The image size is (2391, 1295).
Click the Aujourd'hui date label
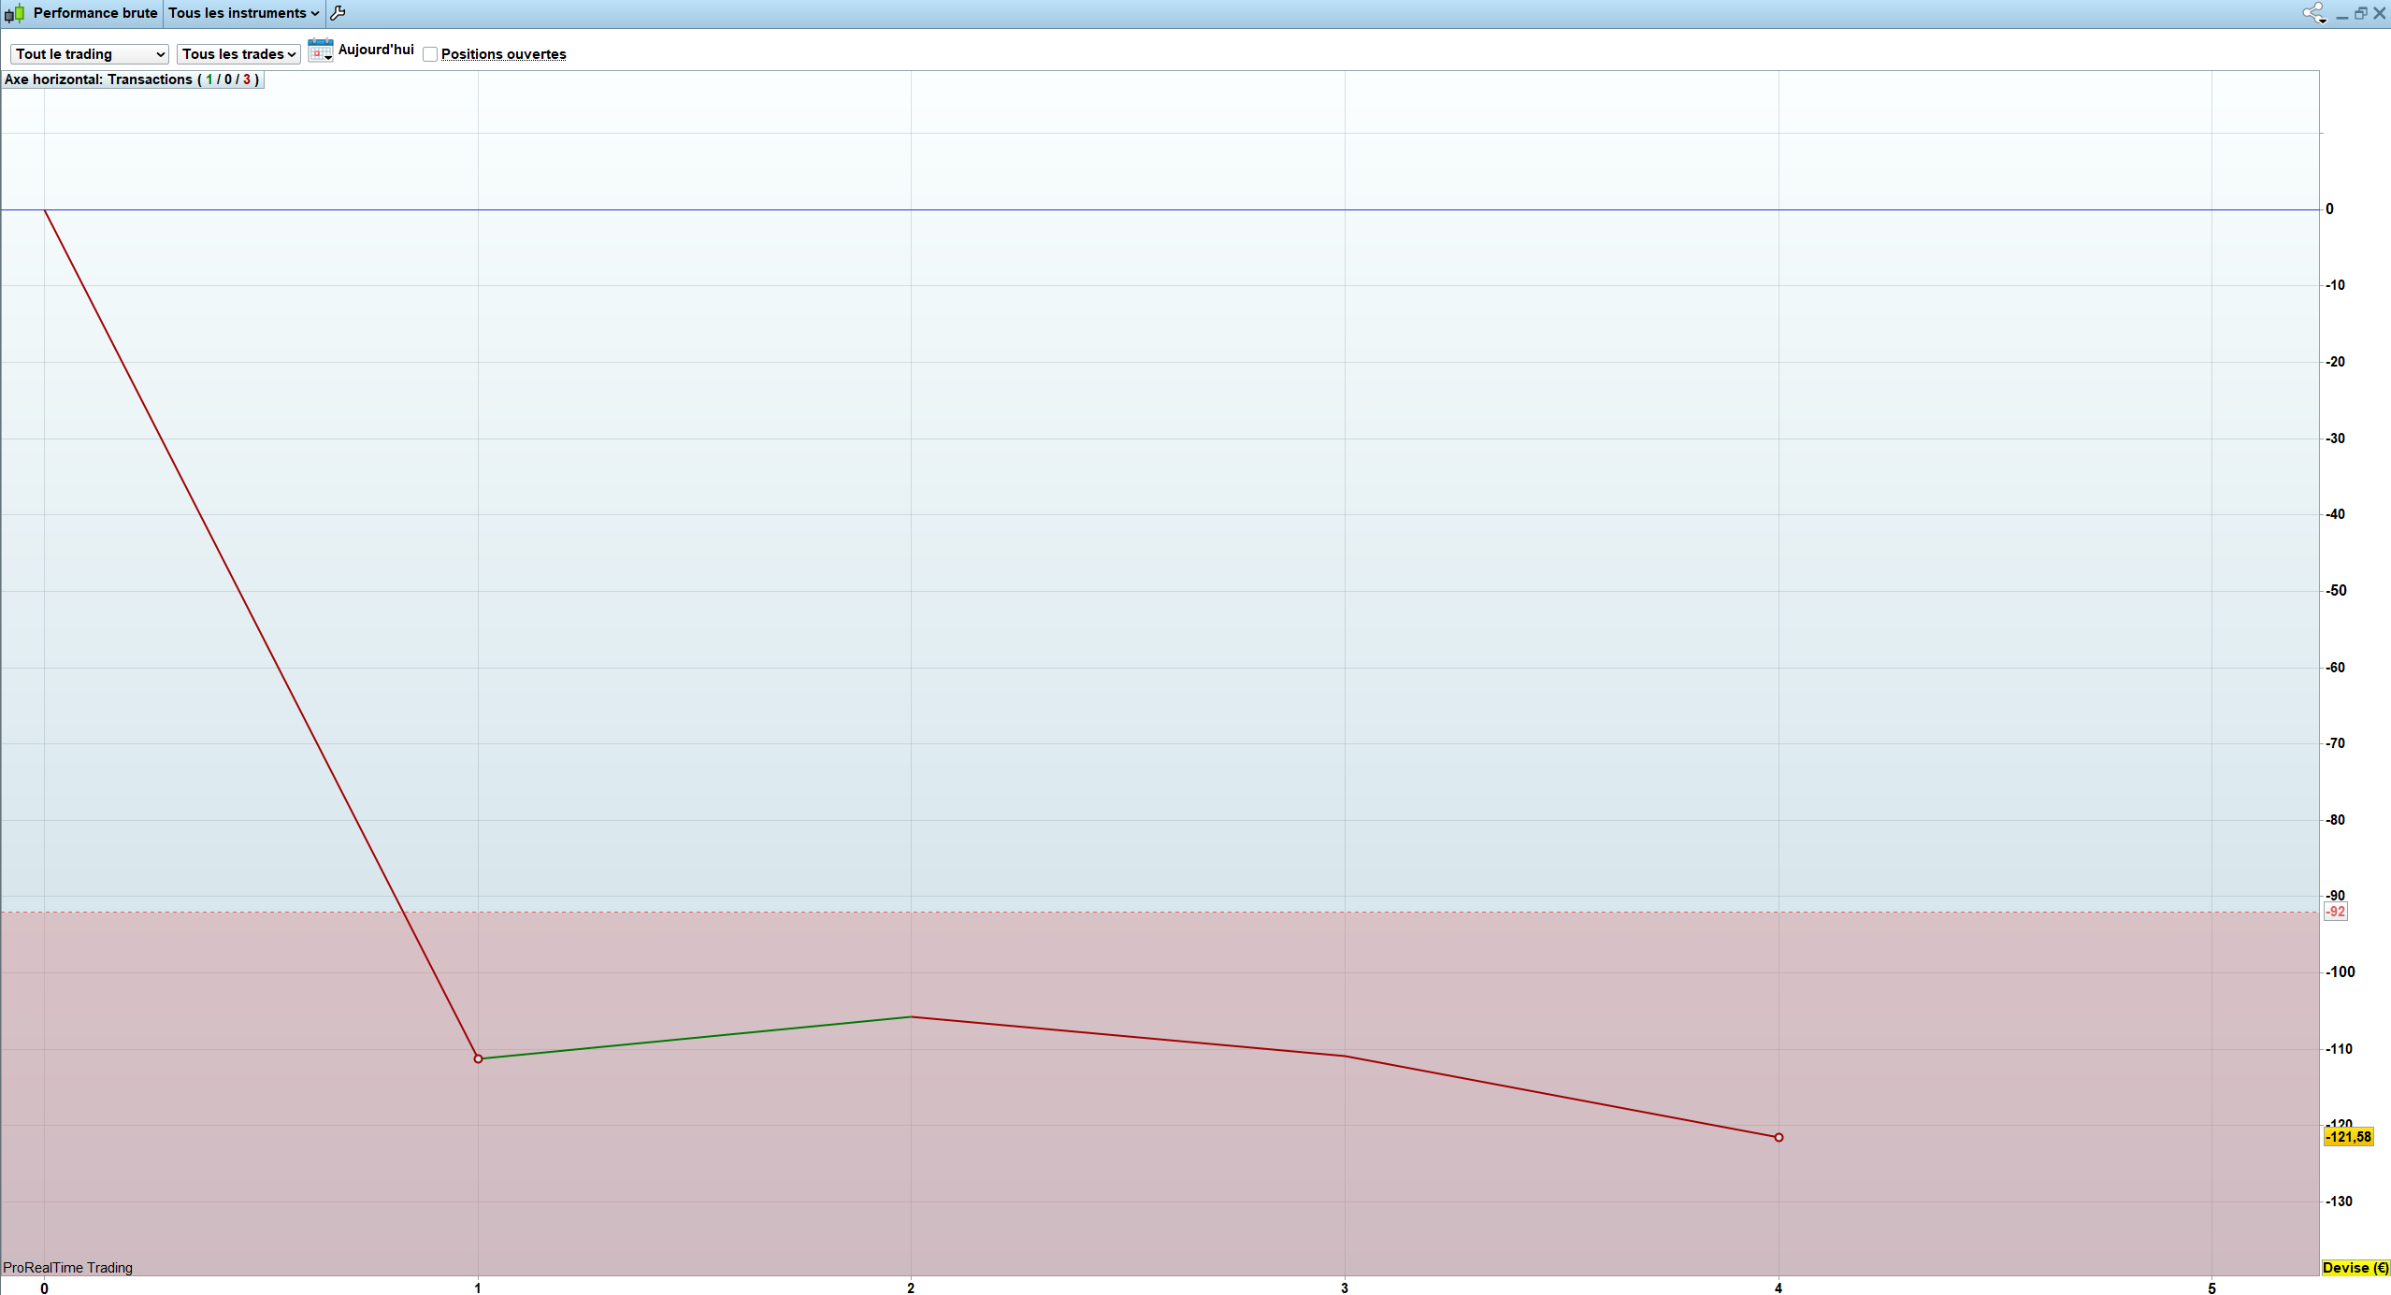[376, 50]
